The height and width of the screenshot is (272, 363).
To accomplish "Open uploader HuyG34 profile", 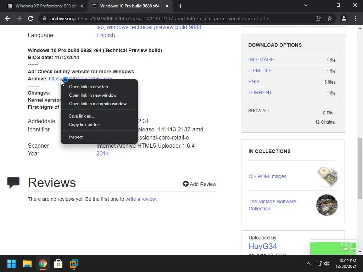I will click(x=263, y=246).
